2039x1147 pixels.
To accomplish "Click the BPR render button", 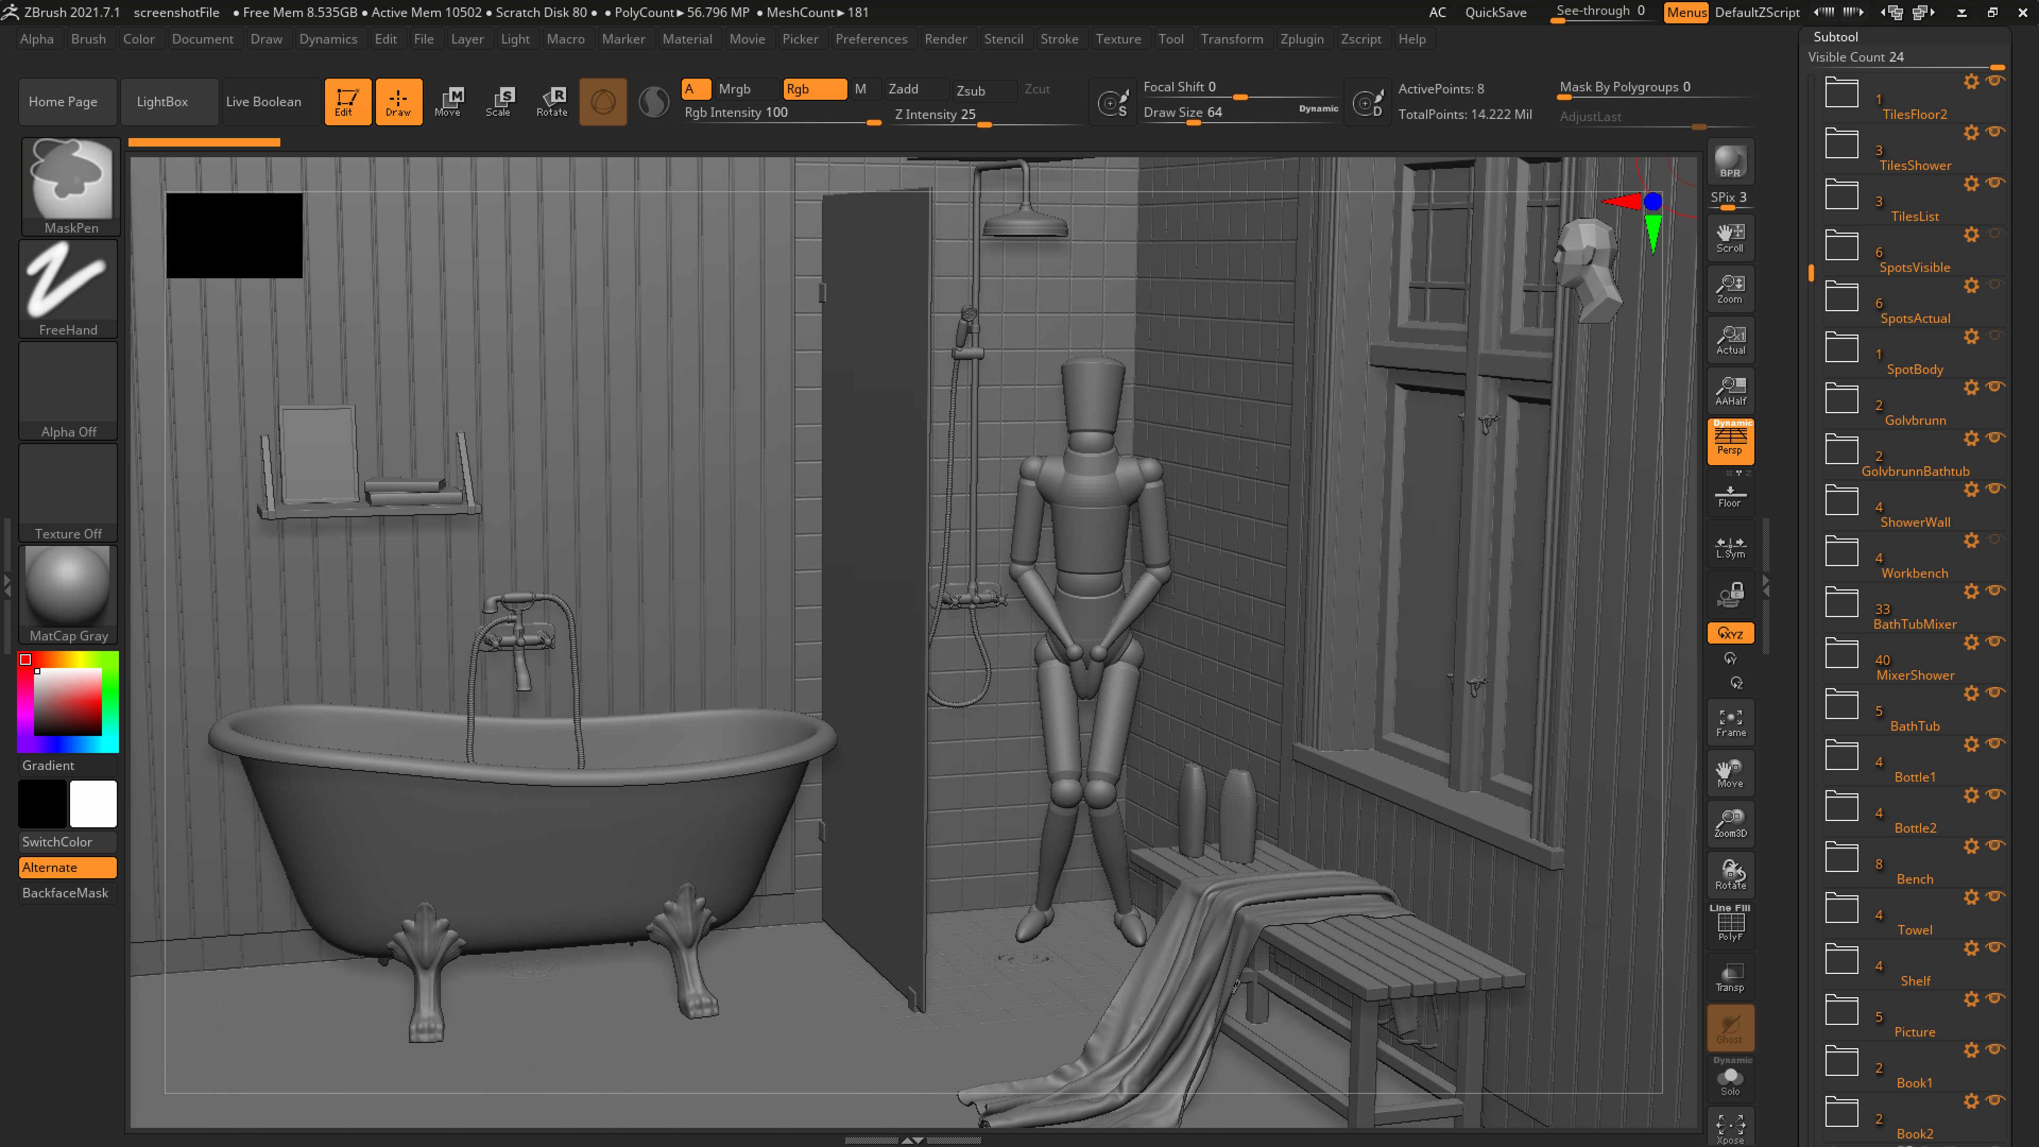I will pyautogui.click(x=1730, y=161).
